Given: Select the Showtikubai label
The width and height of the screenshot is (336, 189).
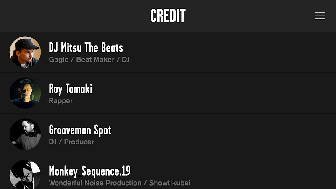Looking at the screenshot, I should click(170, 183).
